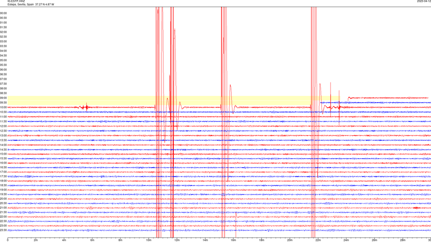
Task: Select the 04:00 time row label
Action: (x=3, y=51)
